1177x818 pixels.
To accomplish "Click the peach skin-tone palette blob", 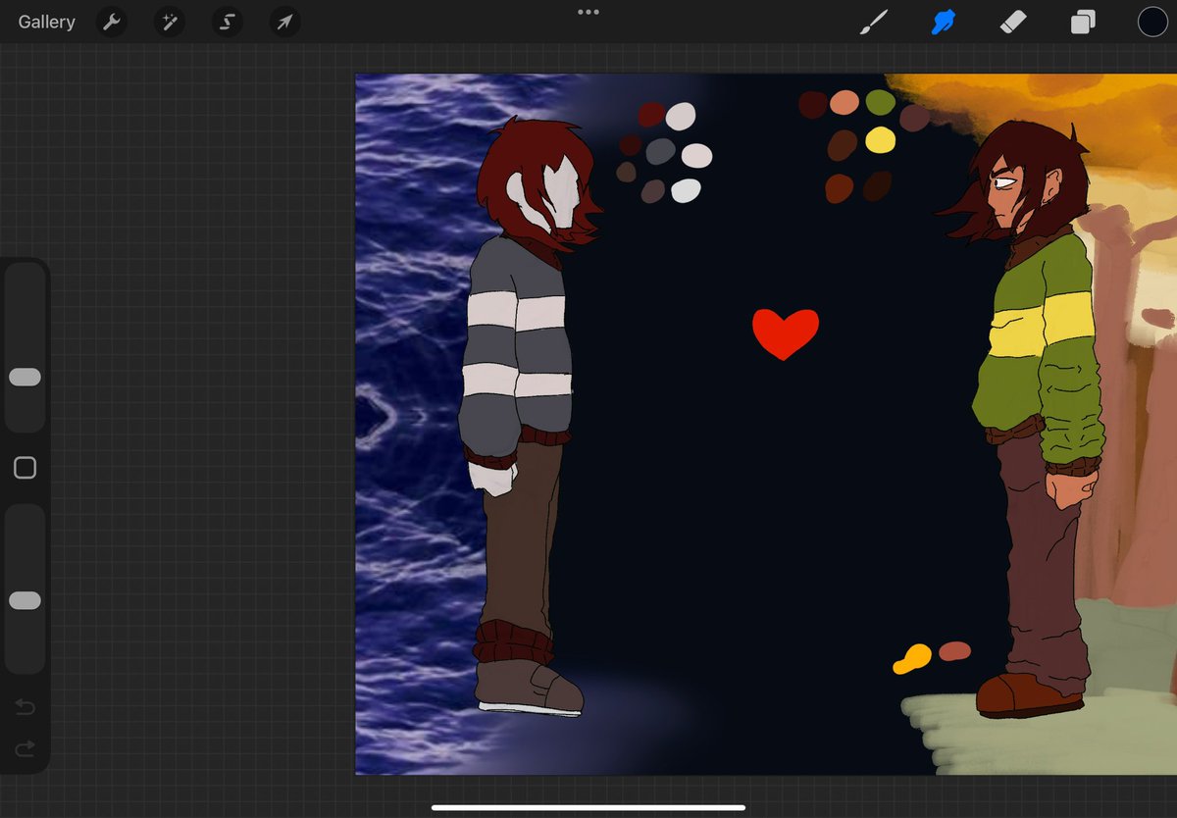I will click(x=844, y=102).
